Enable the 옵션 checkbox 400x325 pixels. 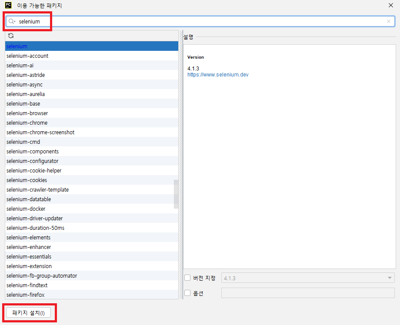(187, 293)
